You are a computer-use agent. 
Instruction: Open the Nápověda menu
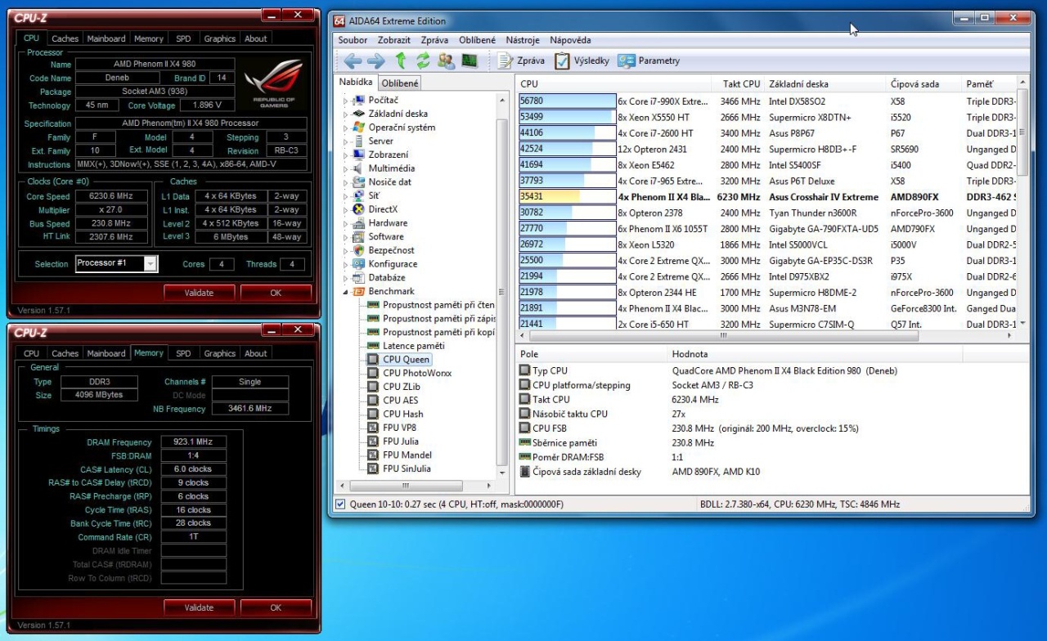click(x=570, y=40)
